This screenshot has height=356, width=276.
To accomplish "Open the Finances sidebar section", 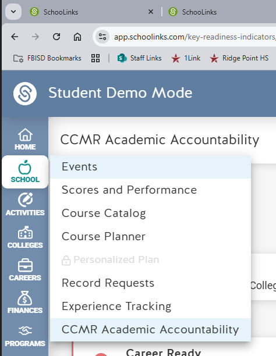I will (25, 302).
